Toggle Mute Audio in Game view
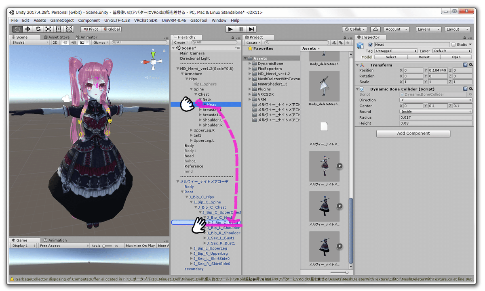This screenshot has width=485, height=291. [x=163, y=245]
